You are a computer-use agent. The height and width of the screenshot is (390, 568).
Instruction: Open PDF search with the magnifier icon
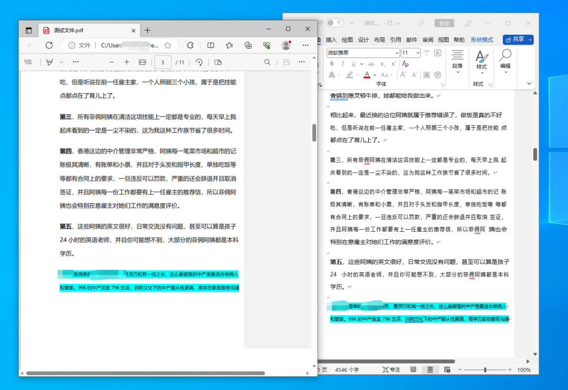[268, 62]
